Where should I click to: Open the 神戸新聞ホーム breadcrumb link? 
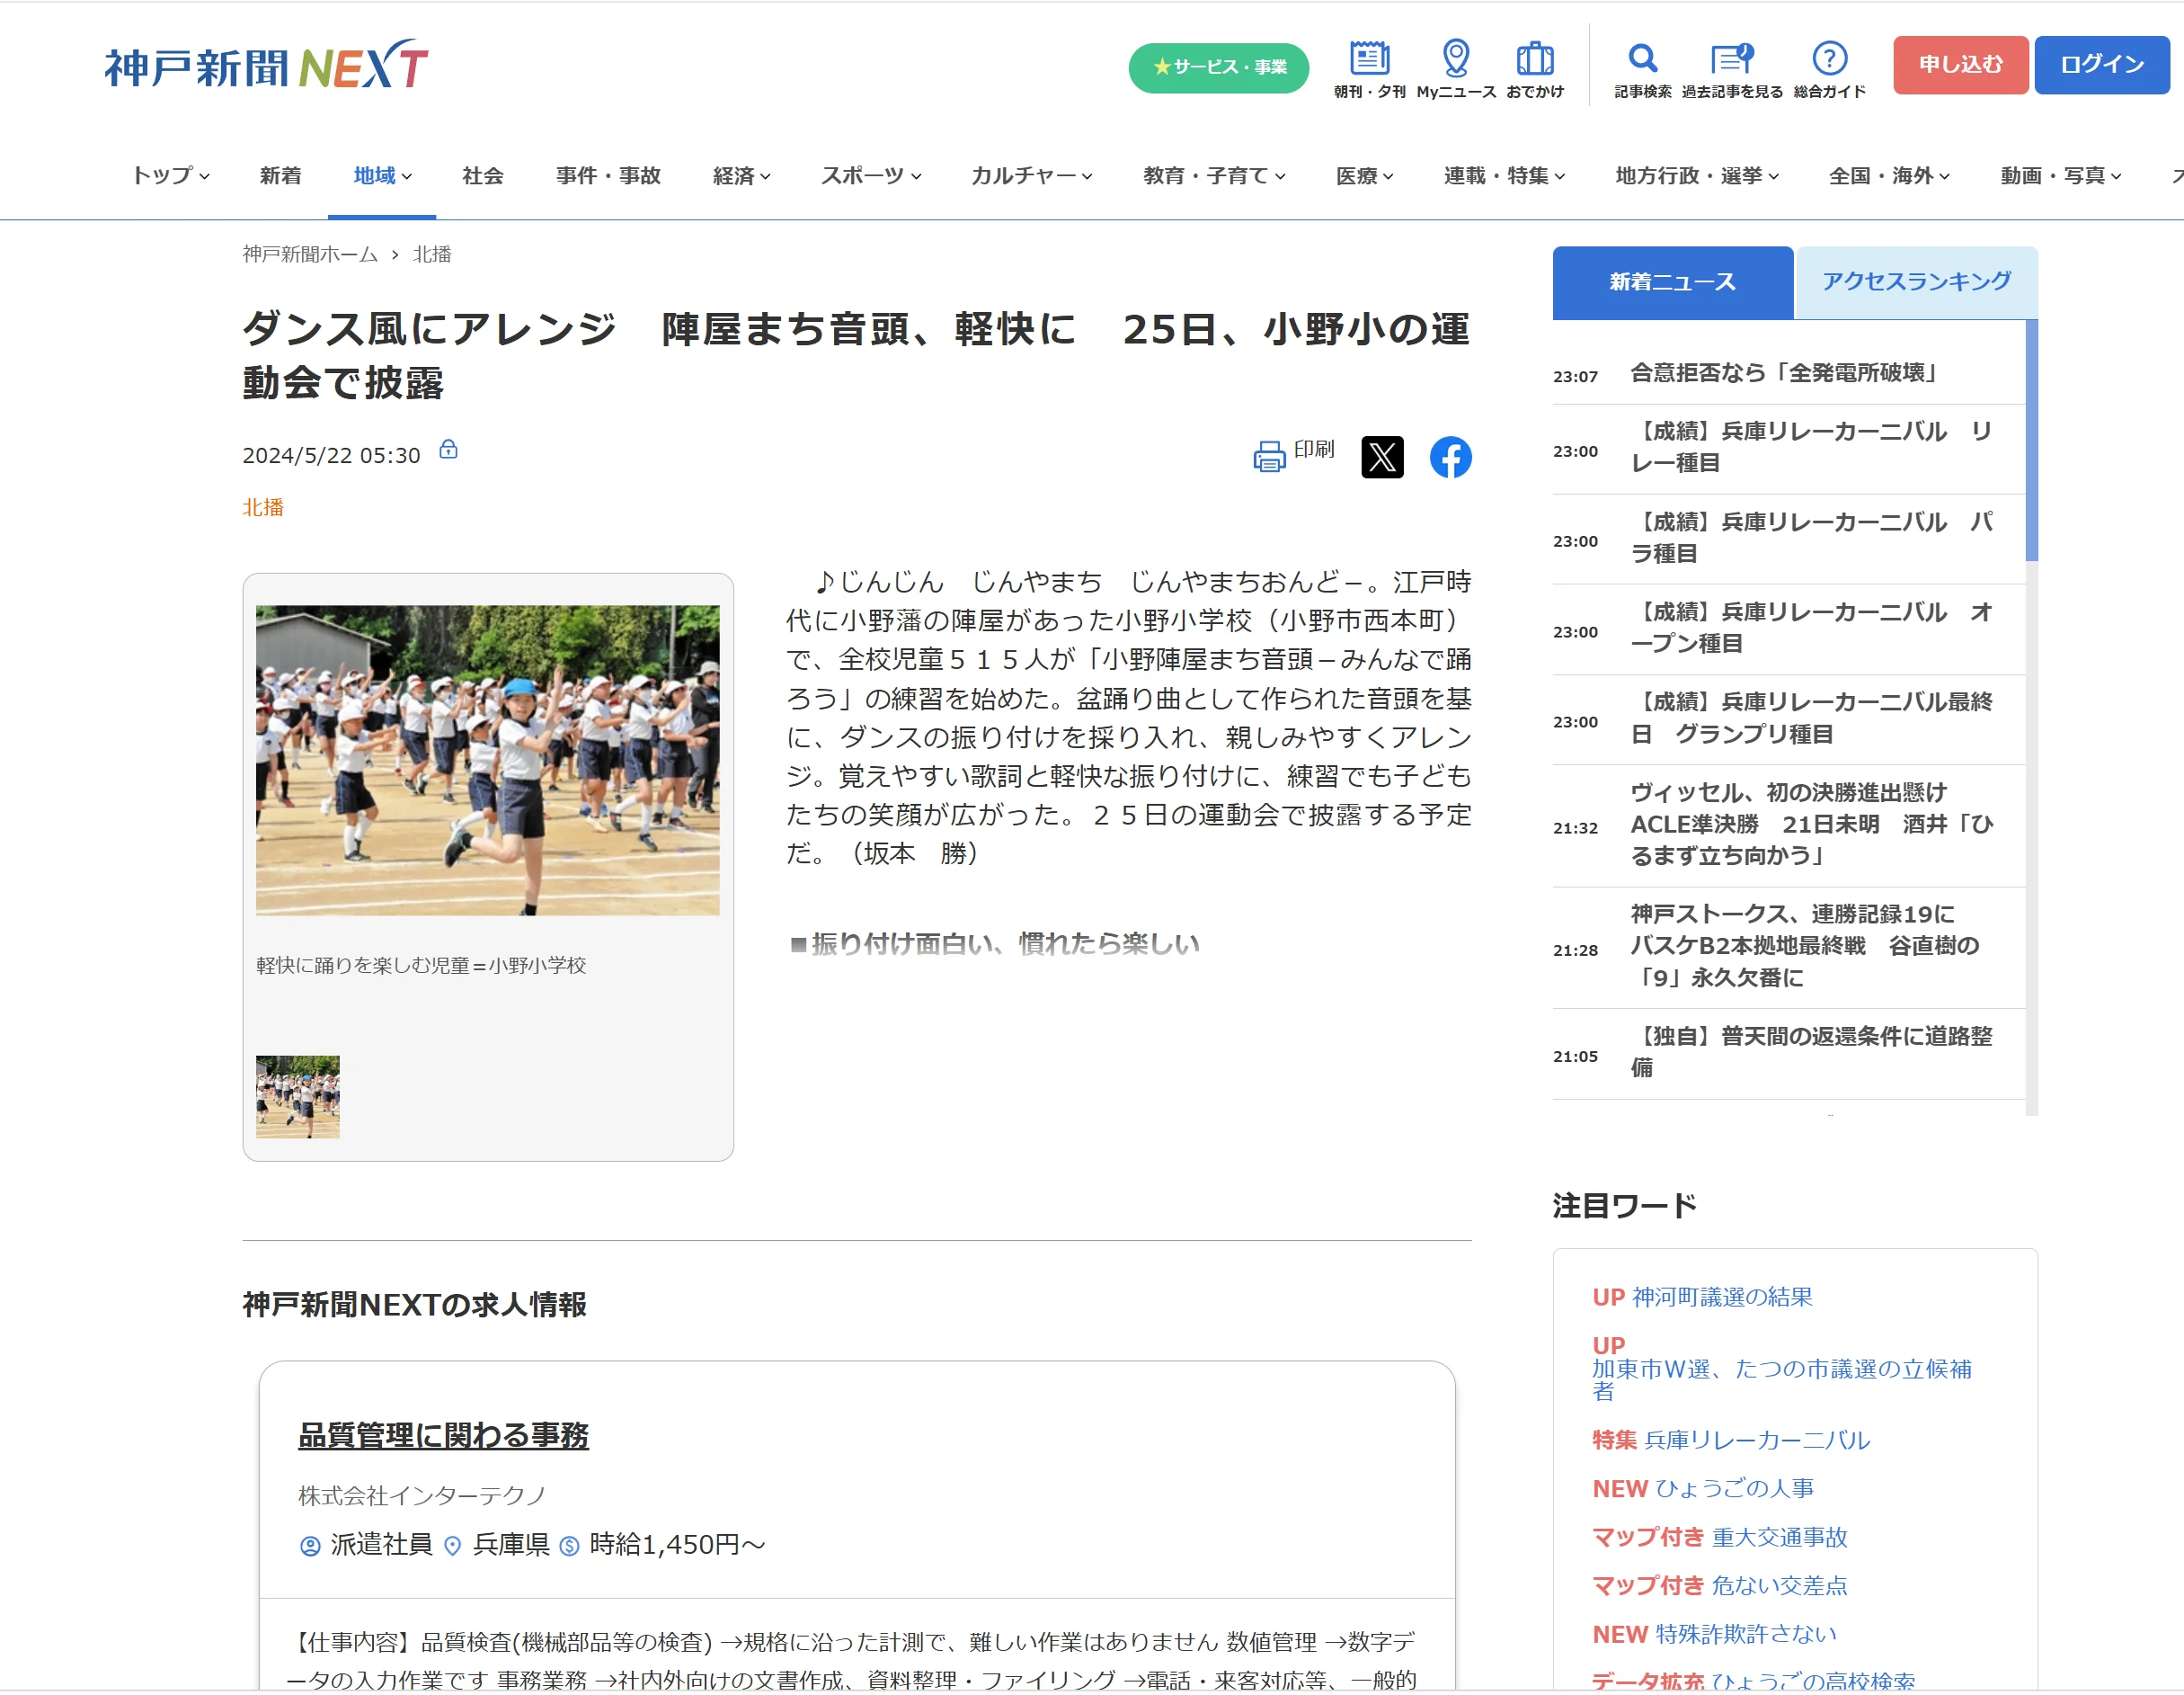310,254
